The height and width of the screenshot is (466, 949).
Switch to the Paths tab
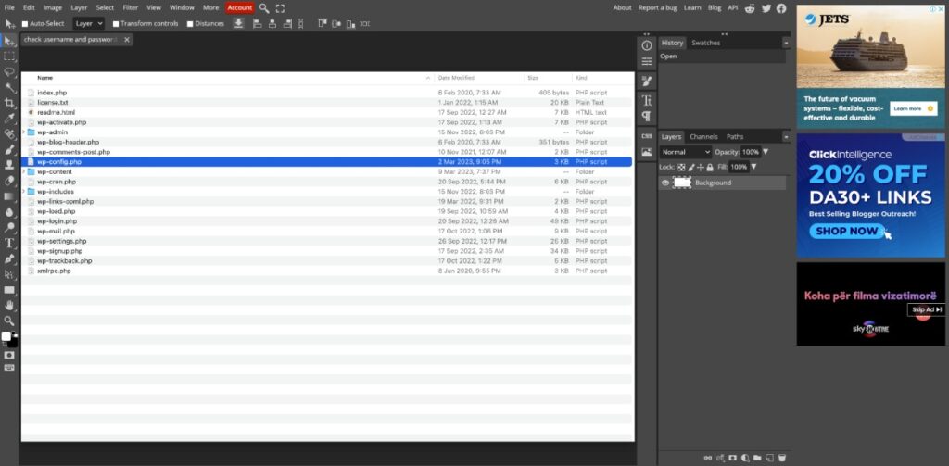[735, 137]
